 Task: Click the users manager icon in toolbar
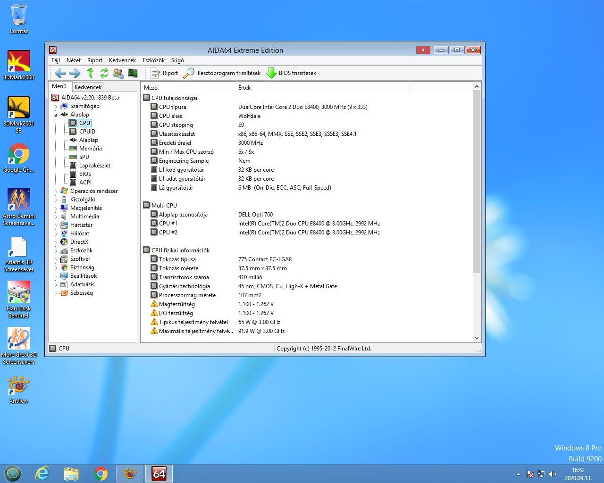coord(118,73)
